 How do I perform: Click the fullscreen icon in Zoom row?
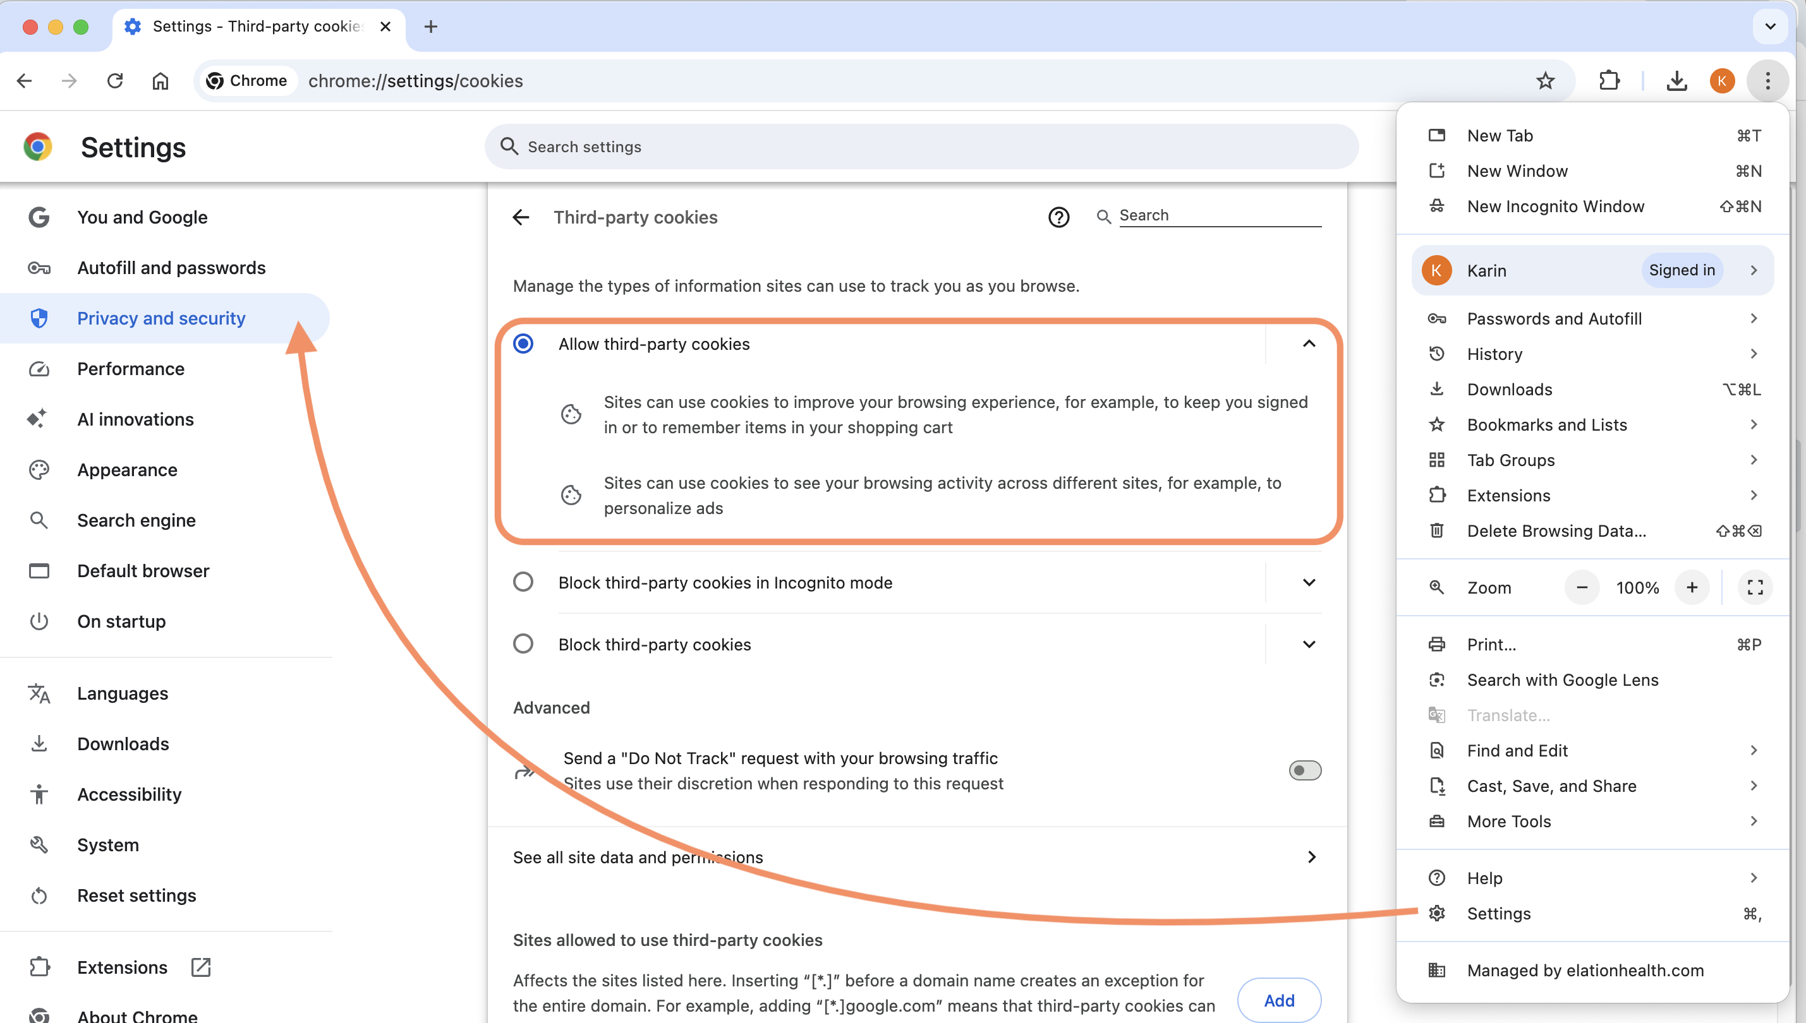tap(1755, 587)
